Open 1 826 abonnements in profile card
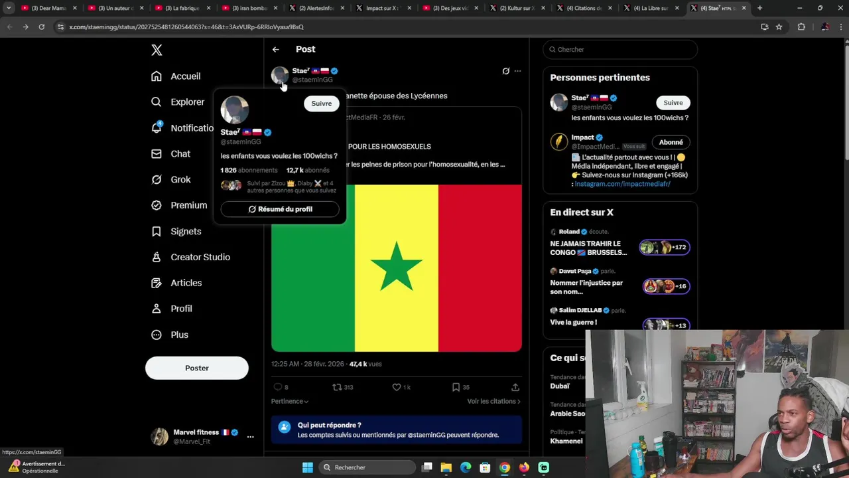The width and height of the screenshot is (849, 478). click(249, 170)
